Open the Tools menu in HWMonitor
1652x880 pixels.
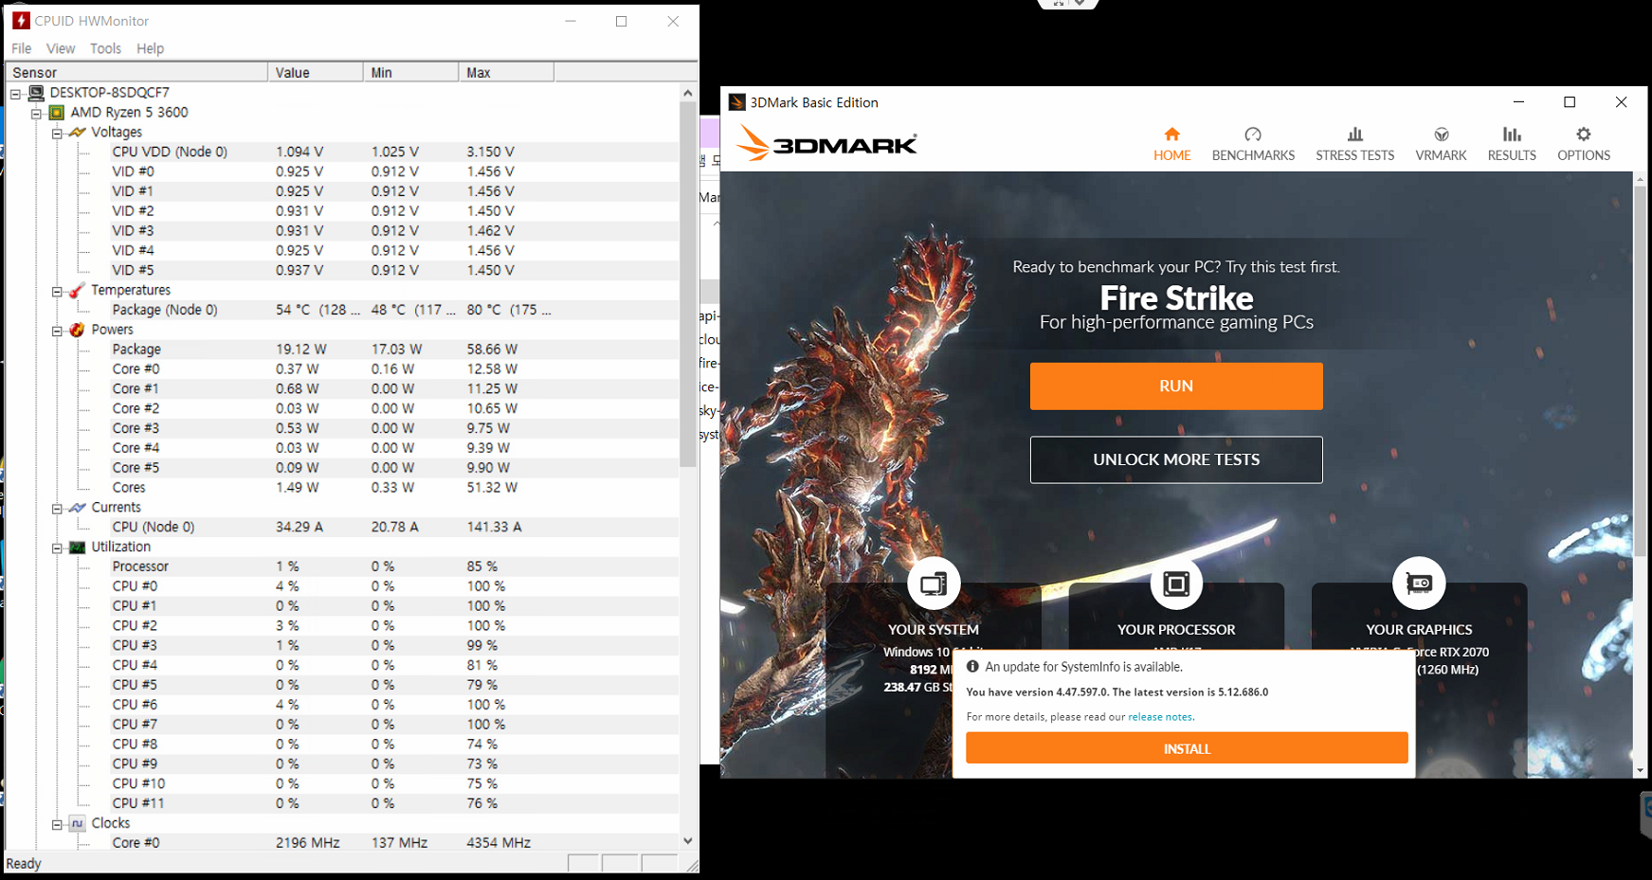pos(105,48)
